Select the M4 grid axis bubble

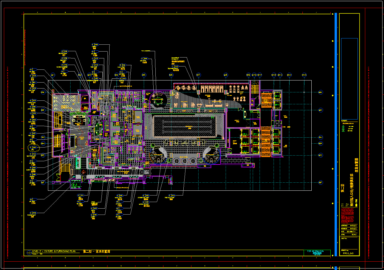116,75
